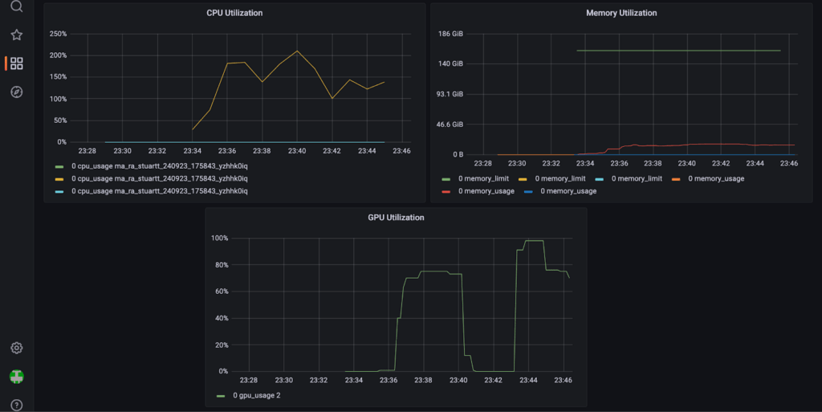Open the CPU Utilization panel title menu

(x=234, y=13)
